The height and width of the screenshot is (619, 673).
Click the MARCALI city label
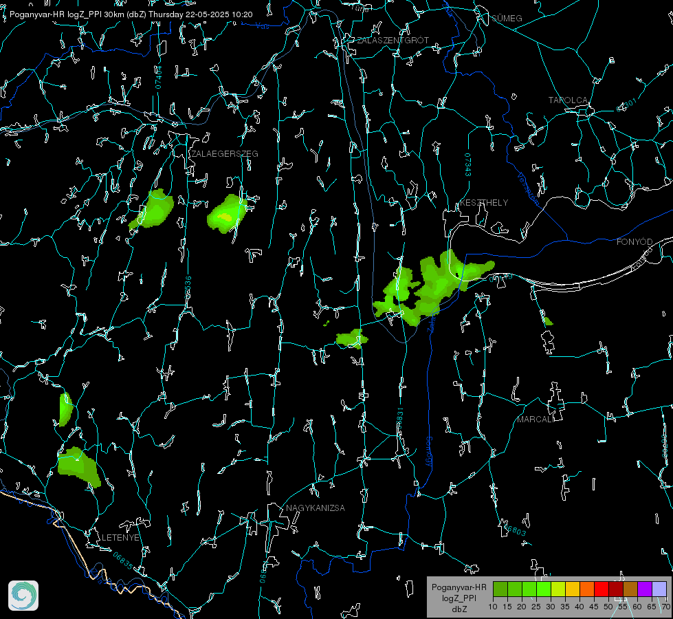click(536, 420)
